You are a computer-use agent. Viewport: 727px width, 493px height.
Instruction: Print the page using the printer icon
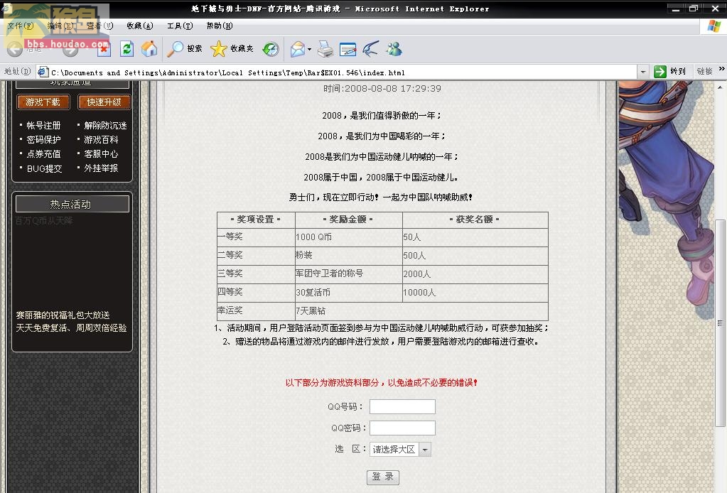pyautogui.click(x=325, y=49)
